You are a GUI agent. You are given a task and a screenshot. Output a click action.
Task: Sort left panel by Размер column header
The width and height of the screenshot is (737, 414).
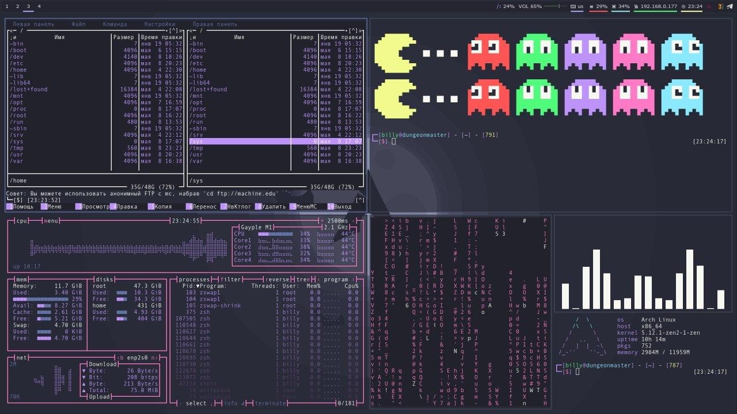pyautogui.click(x=125, y=37)
